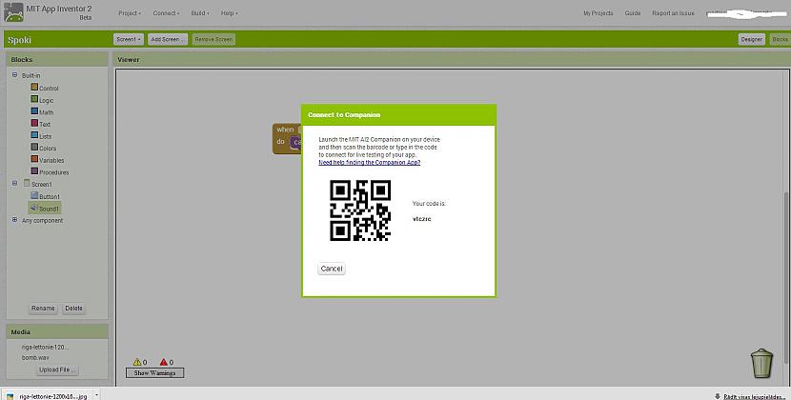The height and width of the screenshot is (400, 791).
Task: Open the Project menu
Action: pos(130,13)
